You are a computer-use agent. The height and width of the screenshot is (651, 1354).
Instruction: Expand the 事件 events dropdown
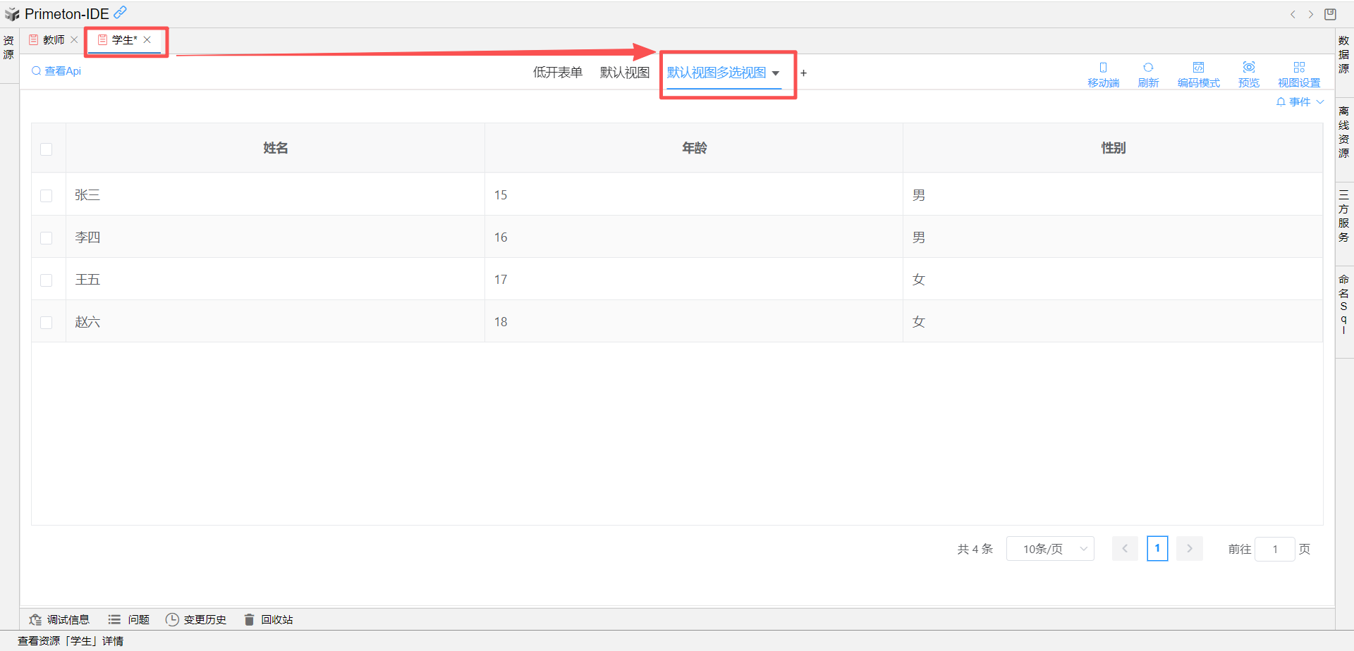(1300, 102)
